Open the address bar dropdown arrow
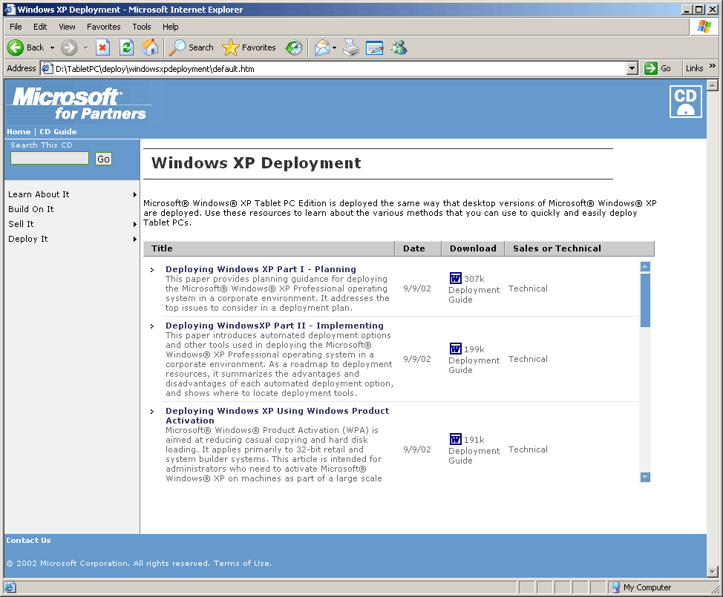Image resolution: width=723 pixels, height=597 pixels. pos(632,68)
